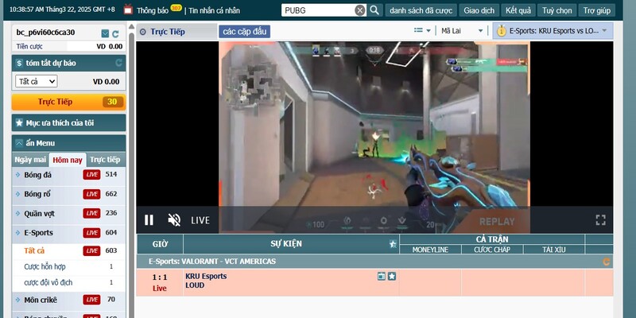Switch to the Ngày mai tab
Screen dimensions: 636x318
tap(30, 160)
